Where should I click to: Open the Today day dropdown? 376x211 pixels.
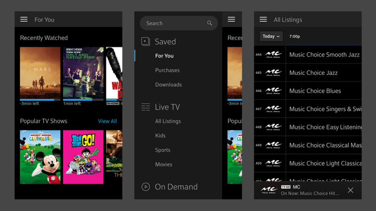(x=271, y=36)
